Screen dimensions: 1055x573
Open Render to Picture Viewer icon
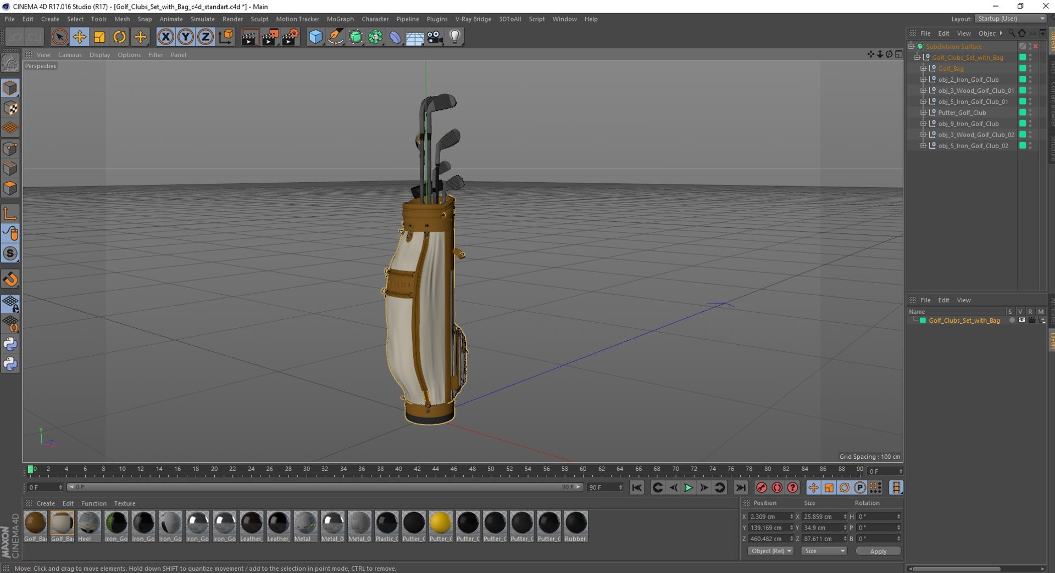coord(270,37)
